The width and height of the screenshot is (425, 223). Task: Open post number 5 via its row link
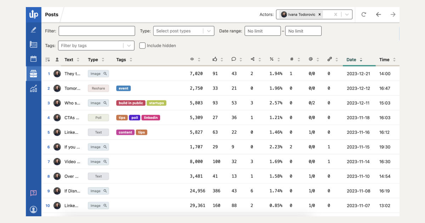click(49, 132)
